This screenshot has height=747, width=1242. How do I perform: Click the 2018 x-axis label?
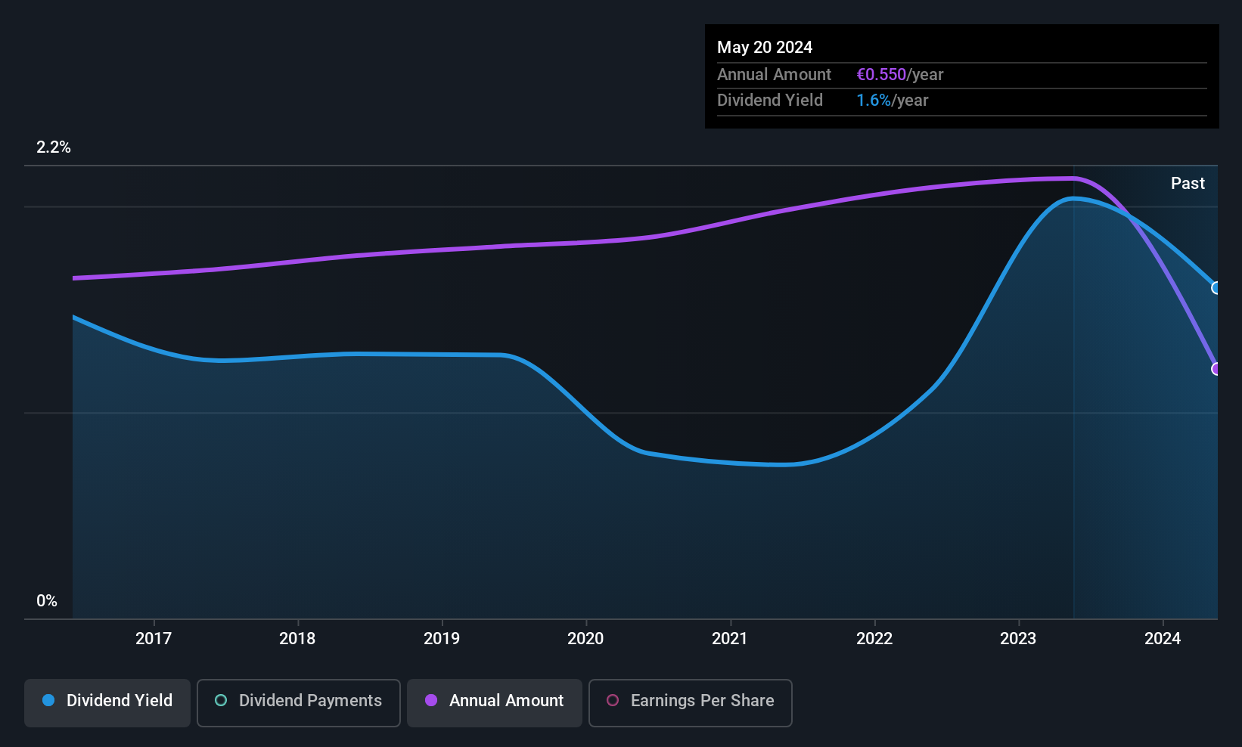point(297,638)
